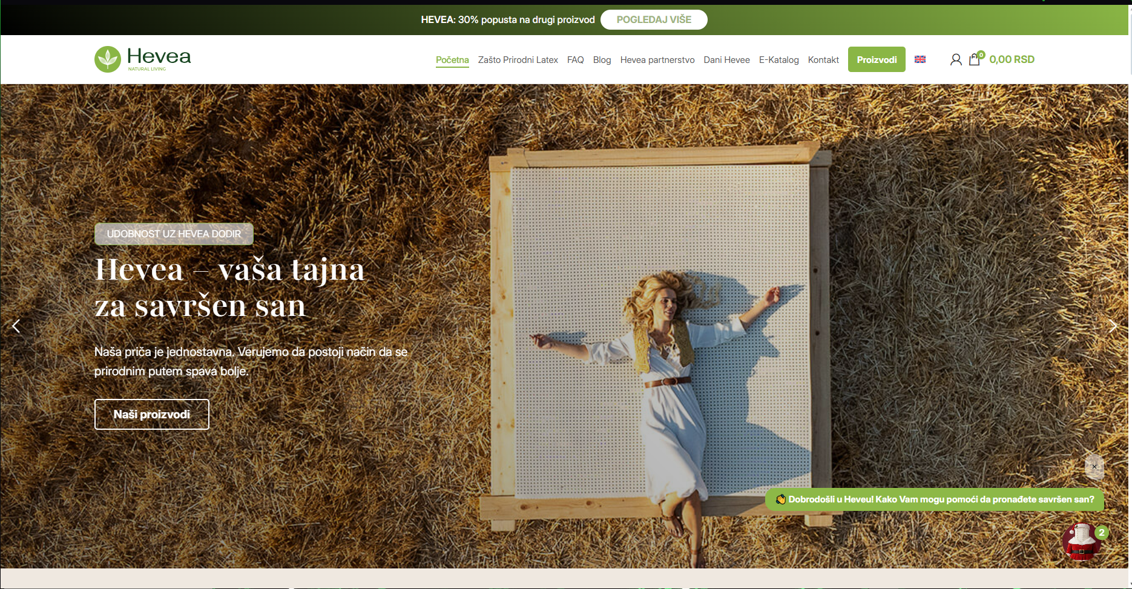The width and height of the screenshot is (1132, 589).
Task: Go back a slide with left arrow
Action: click(x=16, y=326)
